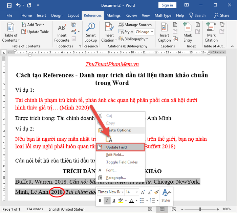The image size is (237, 213).
Task: Switch to the Mailings tab
Action: point(113,16)
